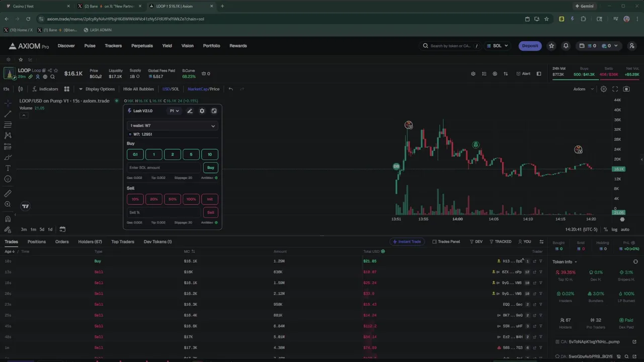This screenshot has width=644, height=362.
Task: Open the chart layout grid icon
Action: [x=66, y=89]
